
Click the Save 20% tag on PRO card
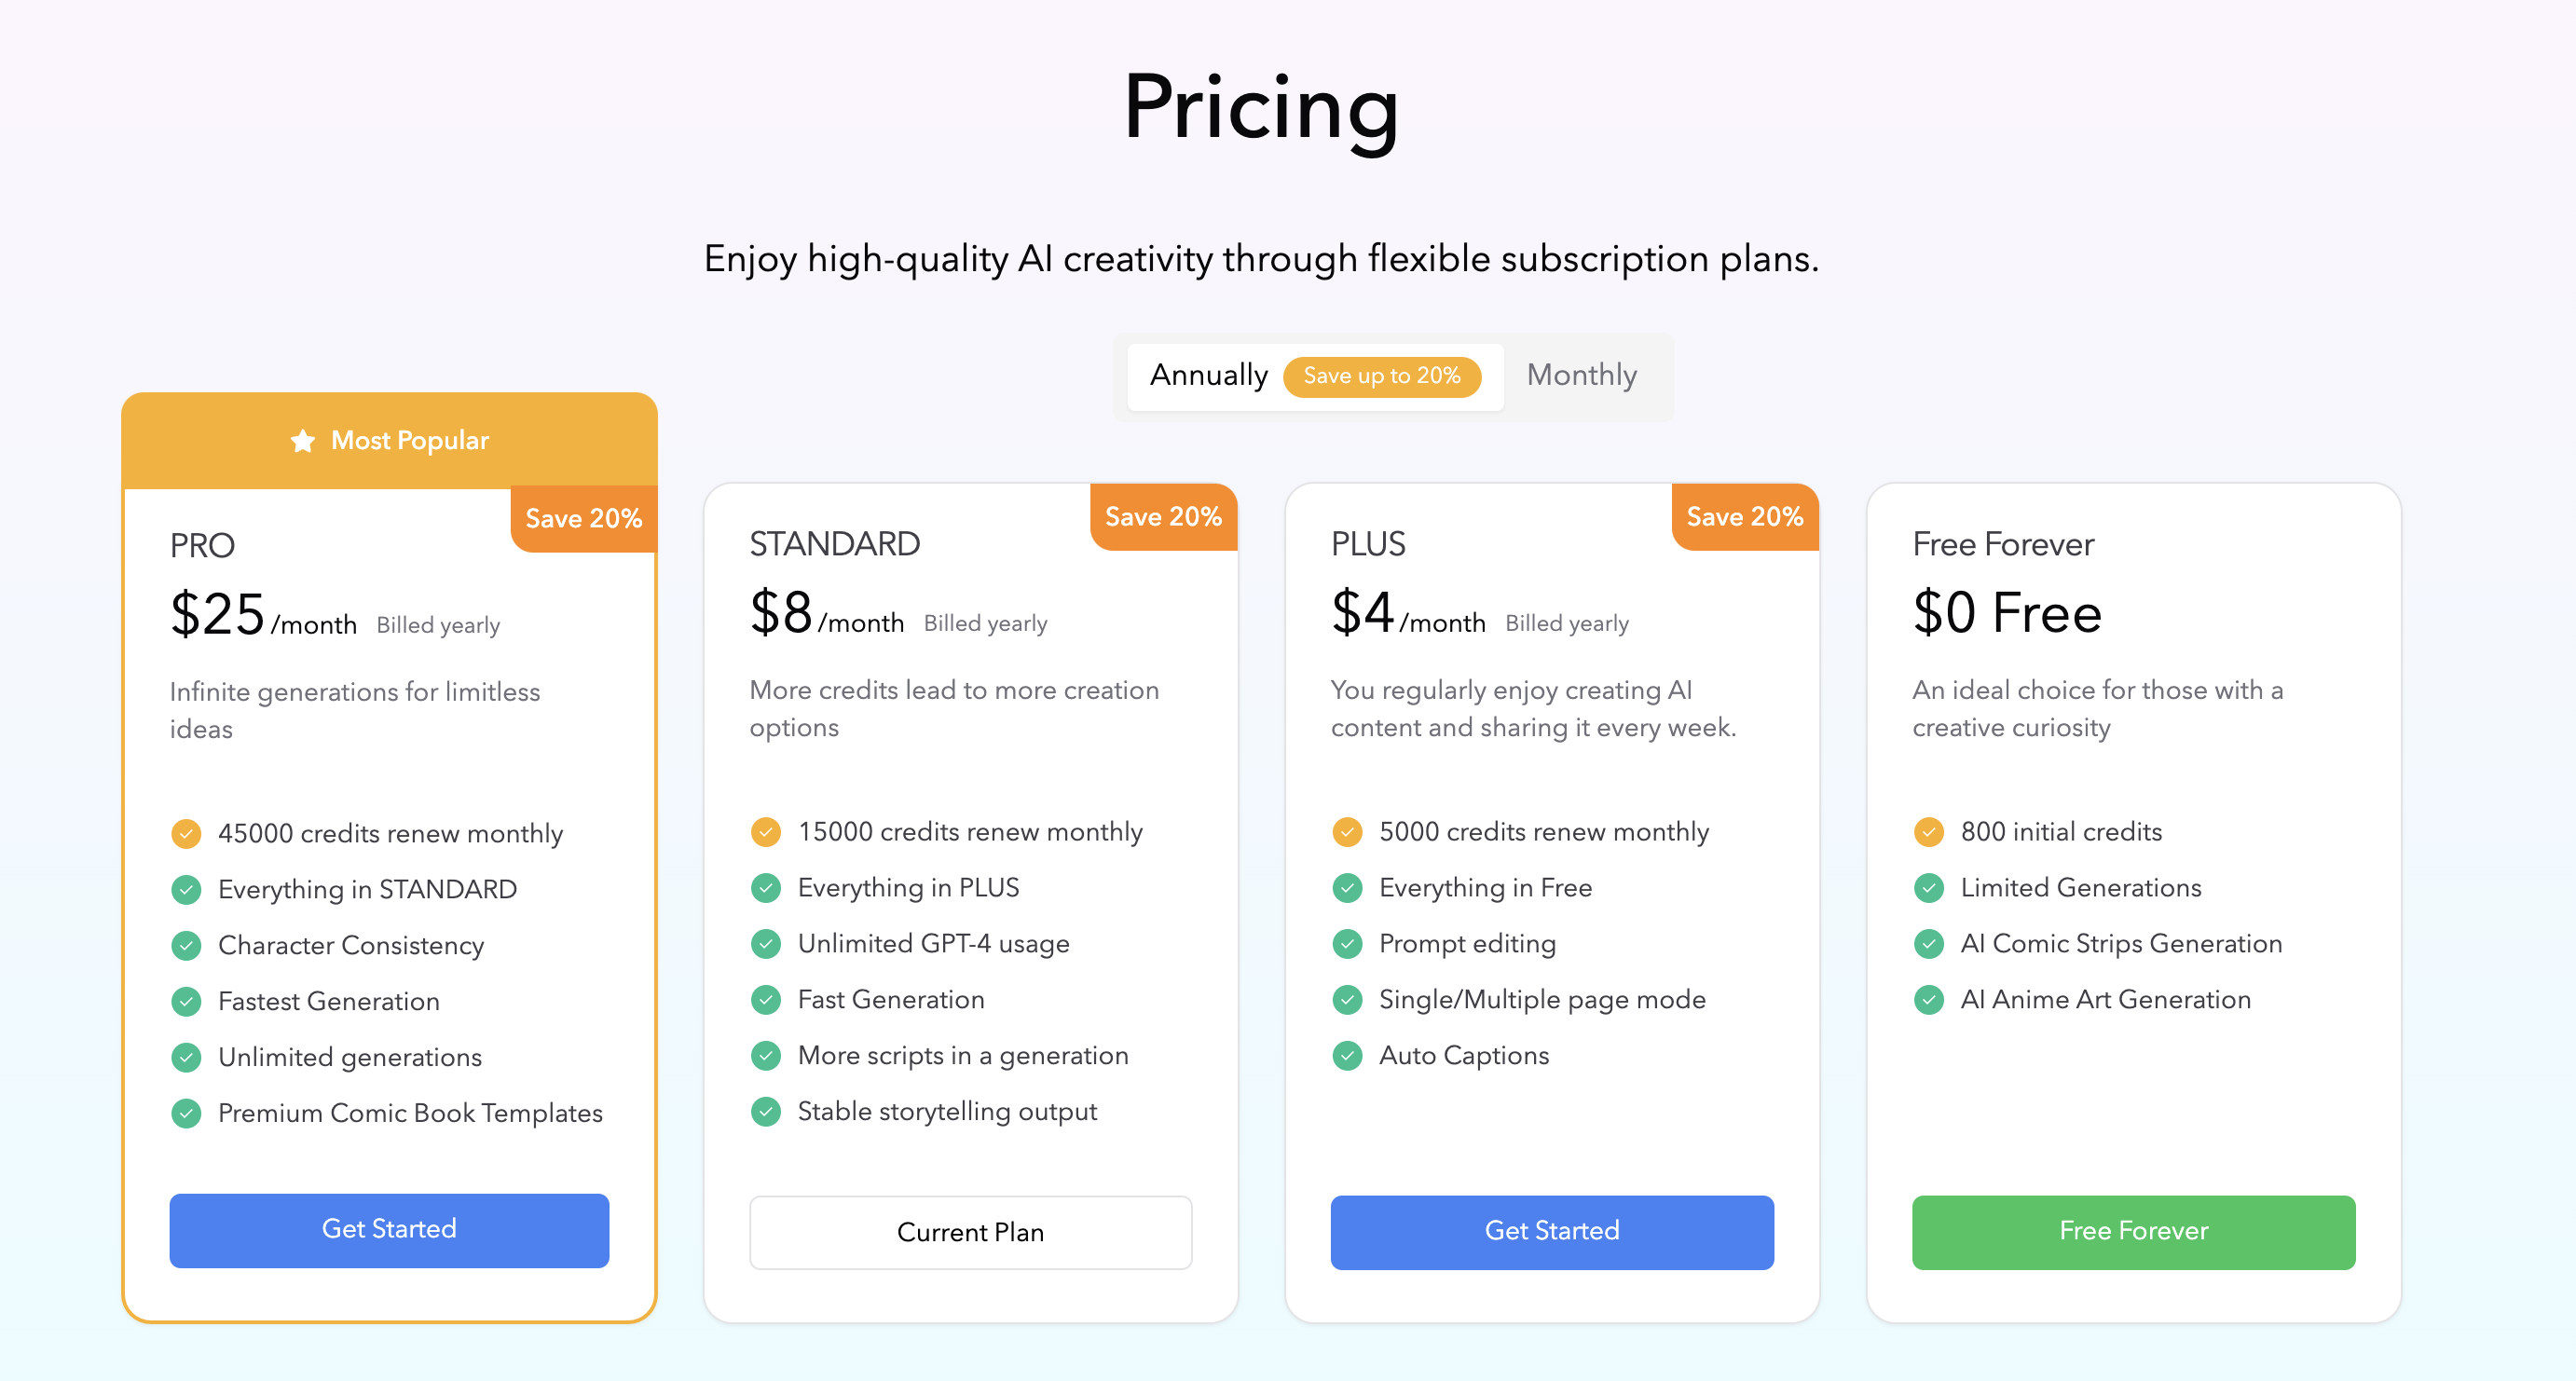tap(583, 518)
